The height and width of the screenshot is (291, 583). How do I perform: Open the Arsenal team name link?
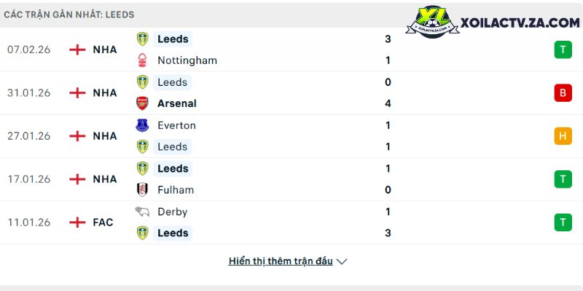click(x=176, y=103)
